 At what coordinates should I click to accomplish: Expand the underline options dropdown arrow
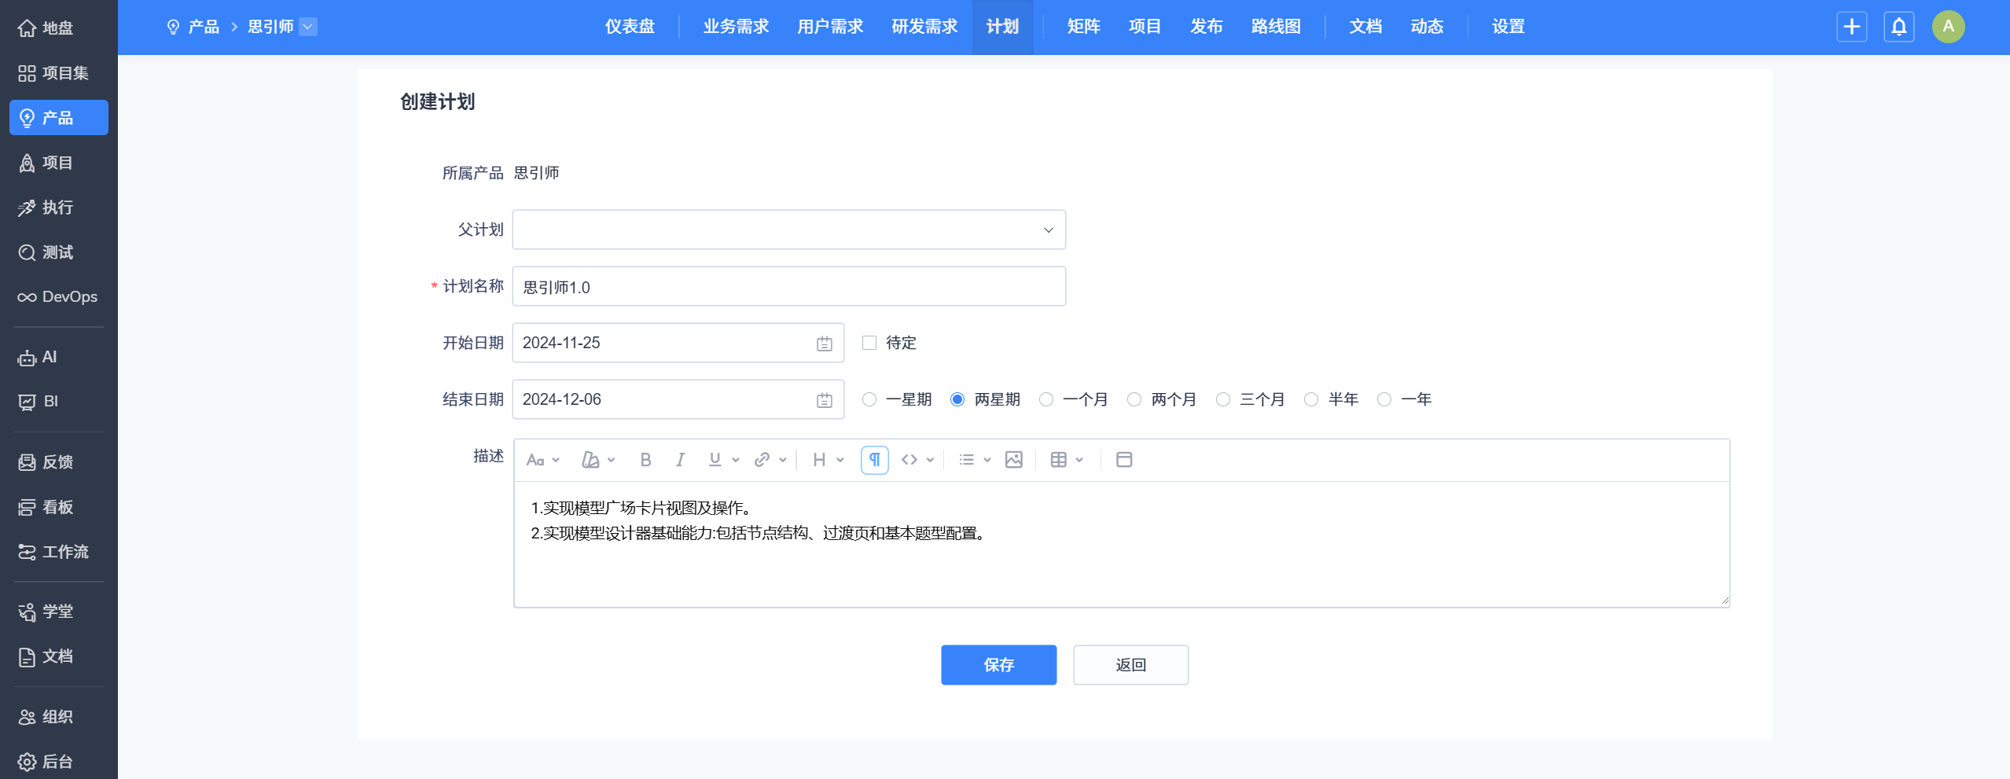(736, 461)
